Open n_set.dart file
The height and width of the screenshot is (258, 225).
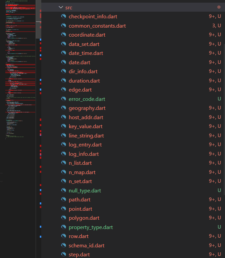pos(80,181)
